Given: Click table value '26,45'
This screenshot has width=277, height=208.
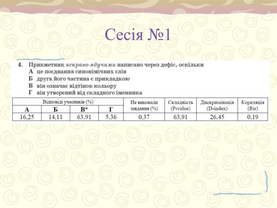Looking at the screenshot, I should [217, 117].
